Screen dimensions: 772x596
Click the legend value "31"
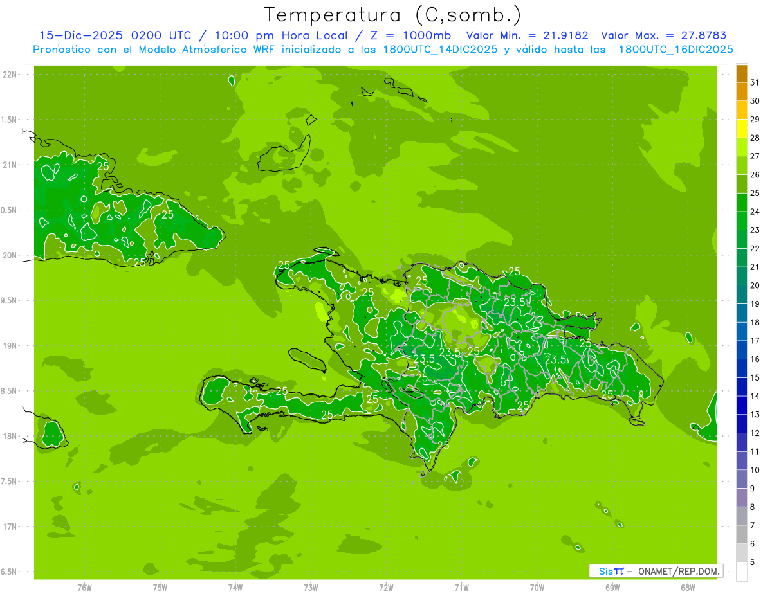click(x=755, y=82)
